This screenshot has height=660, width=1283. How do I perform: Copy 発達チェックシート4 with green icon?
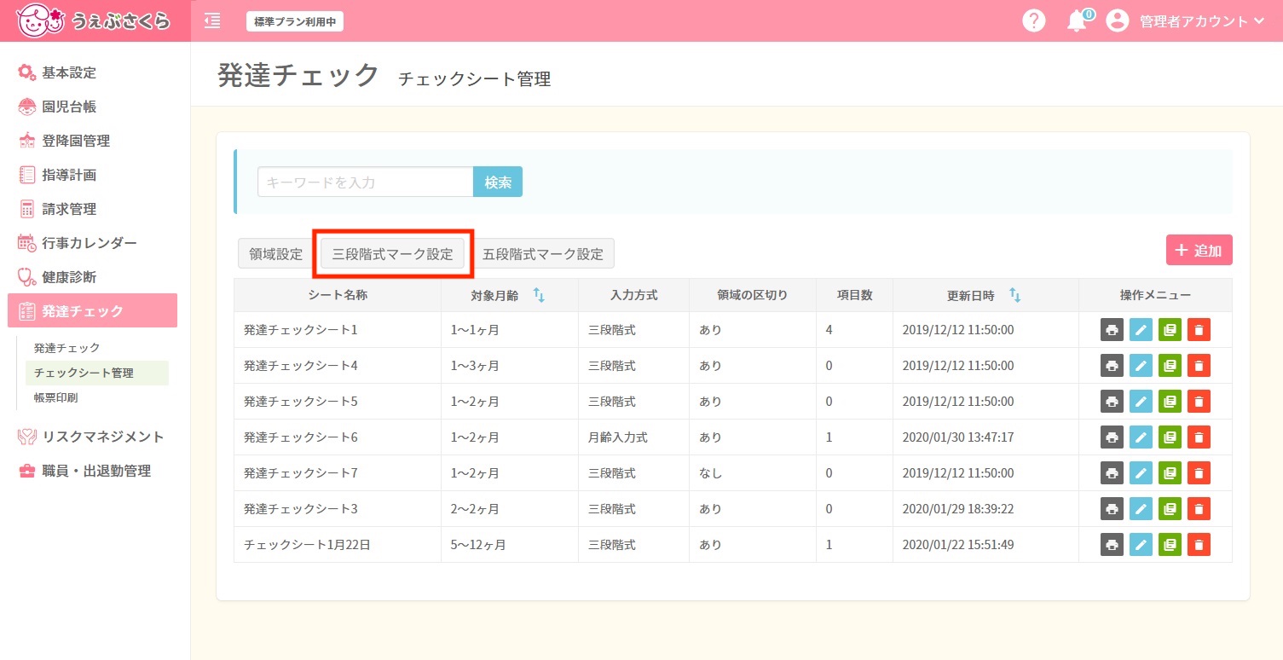(x=1170, y=366)
